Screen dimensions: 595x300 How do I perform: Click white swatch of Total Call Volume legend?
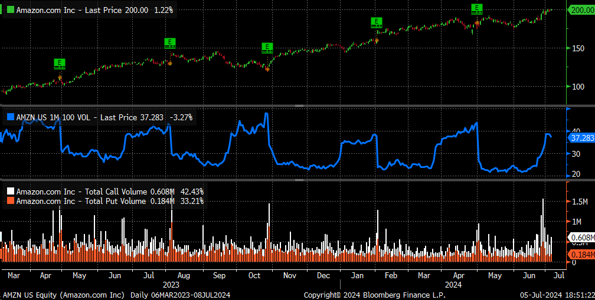click(x=10, y=192)
